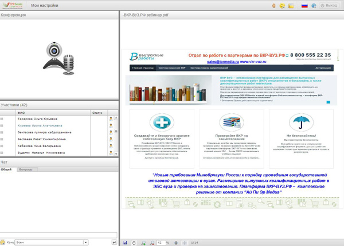Select the Russian flag language icon

click(x=304, y=6)
